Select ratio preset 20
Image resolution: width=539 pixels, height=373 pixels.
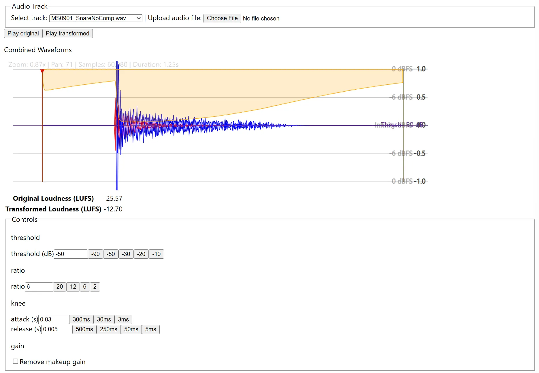pyautogui.click(x=60, y=287)
